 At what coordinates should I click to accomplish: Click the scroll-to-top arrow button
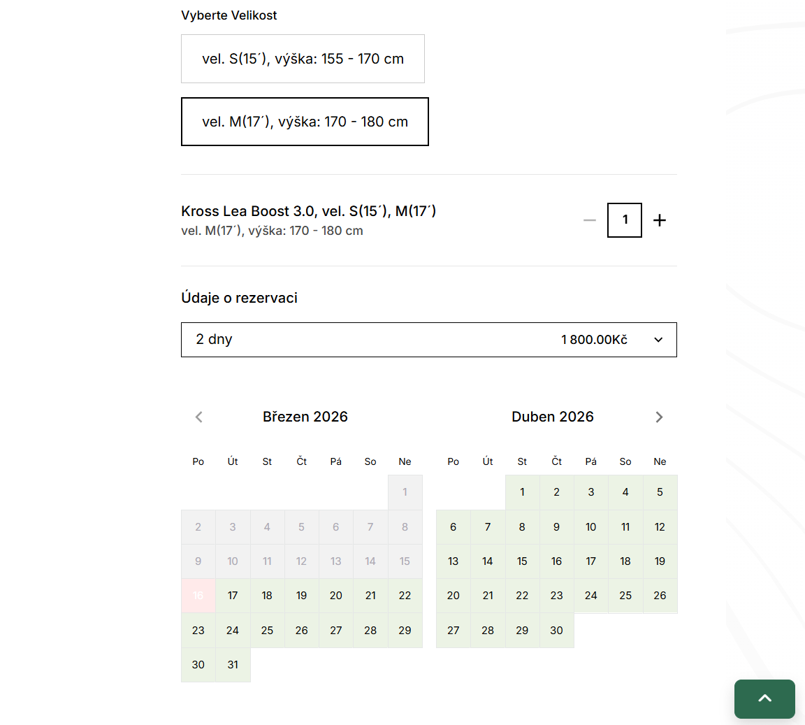[x=764, y=698]
